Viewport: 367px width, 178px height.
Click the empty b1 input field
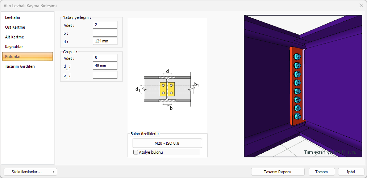(x=105, y=75)
